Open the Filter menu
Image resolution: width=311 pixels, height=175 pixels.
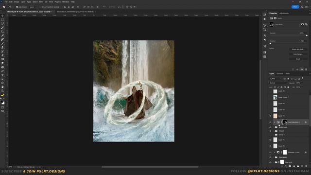tap(41, 2)
